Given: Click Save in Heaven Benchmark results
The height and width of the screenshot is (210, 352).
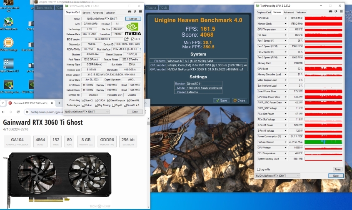Looking at the screenshot, I should coord(221,100).
